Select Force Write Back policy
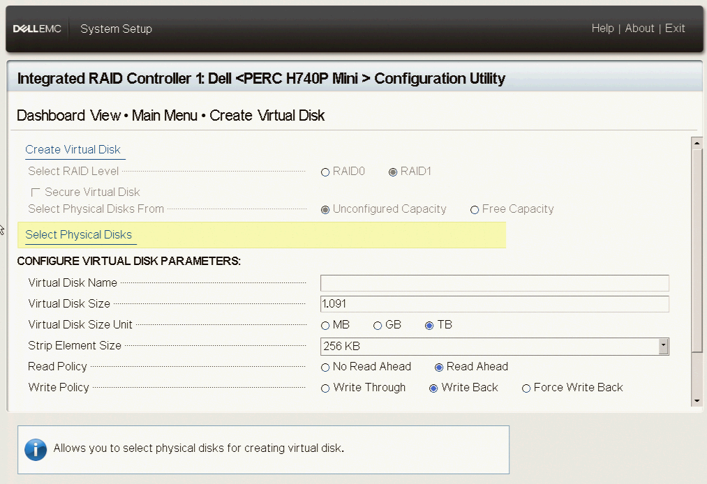The height and width of the screenshot is (484, 707). click(x=526, y=388)
